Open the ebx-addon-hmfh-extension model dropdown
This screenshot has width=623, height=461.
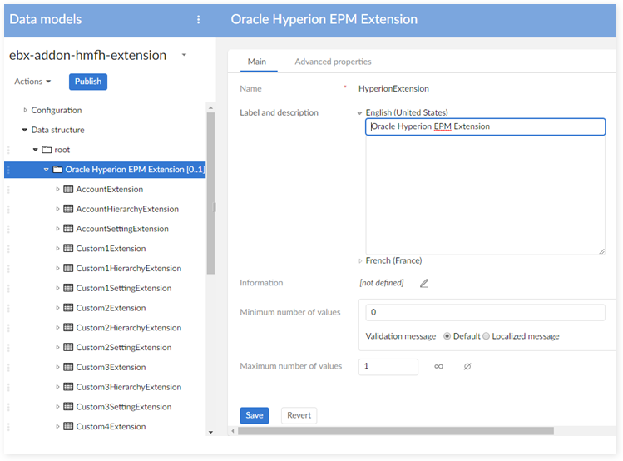184,56
